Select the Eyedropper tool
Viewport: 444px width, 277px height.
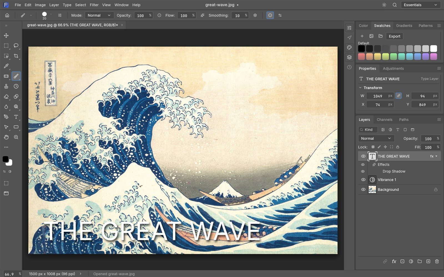coord(6,66)
